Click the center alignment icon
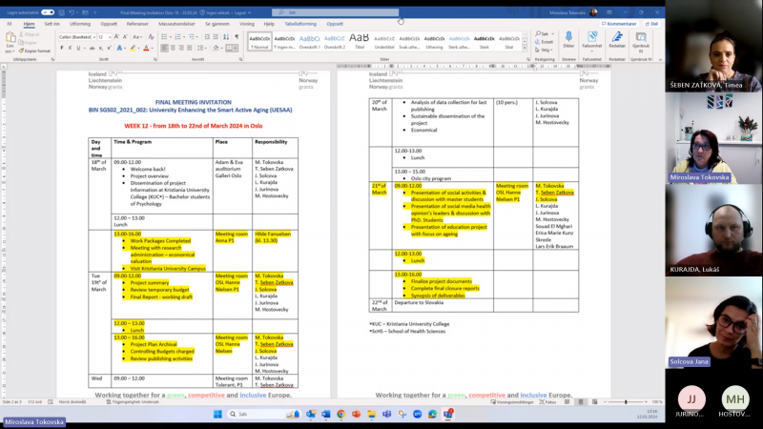The image size is (763, 429). [x=173, y=49]
